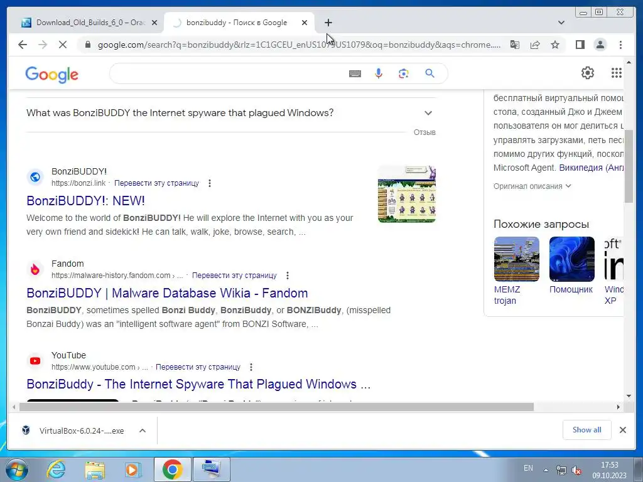Bookmark this page with the star
The image size is (643, 482).
555,45
